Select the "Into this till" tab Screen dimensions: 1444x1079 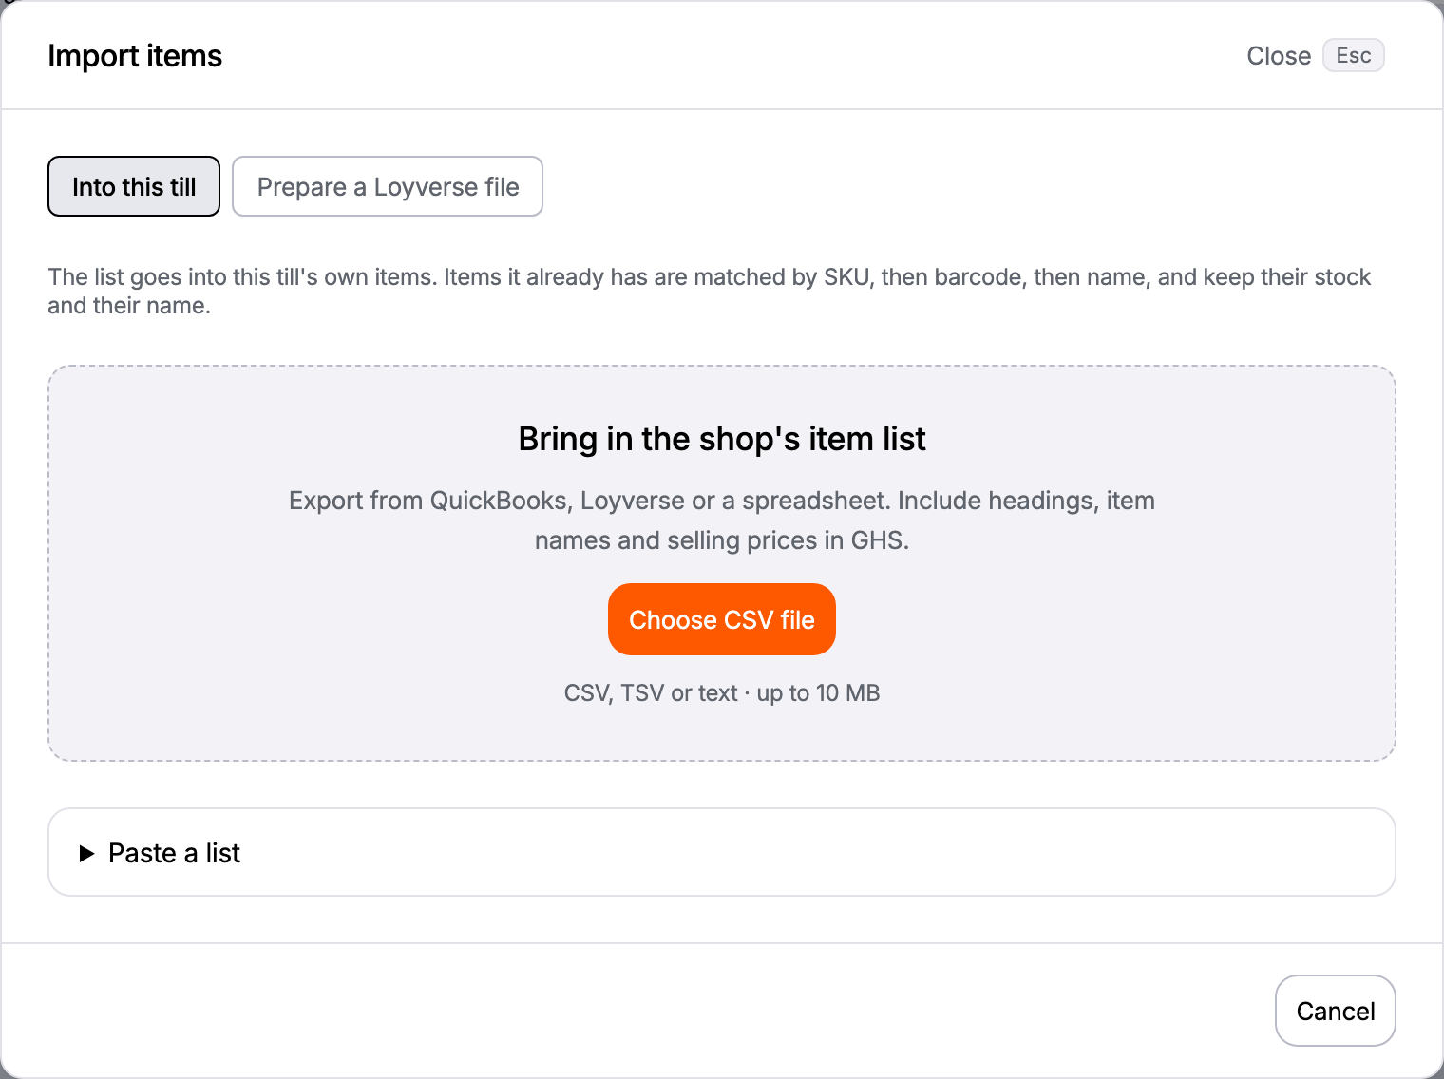[x=134, y=186]
